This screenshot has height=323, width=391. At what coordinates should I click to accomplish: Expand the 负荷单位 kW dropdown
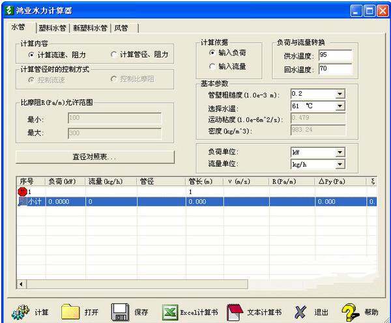click(340, 152)
